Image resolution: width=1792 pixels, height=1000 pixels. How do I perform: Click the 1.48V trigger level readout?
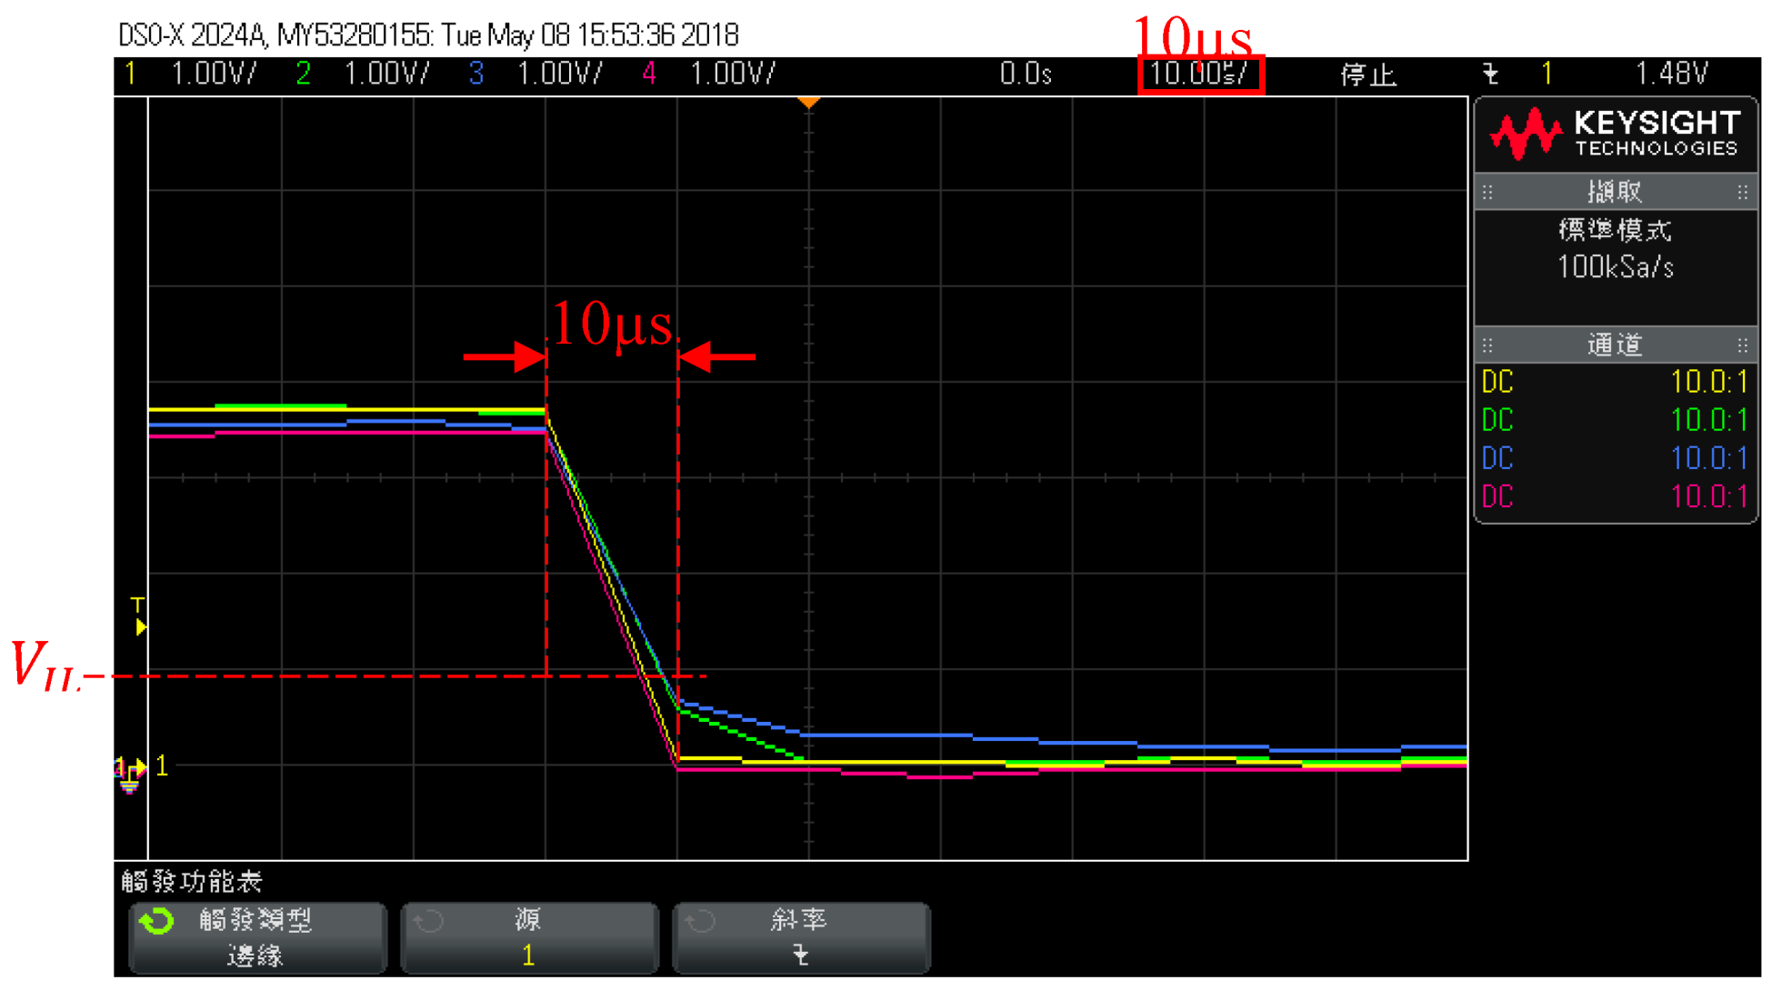[x=1671, y=74]
